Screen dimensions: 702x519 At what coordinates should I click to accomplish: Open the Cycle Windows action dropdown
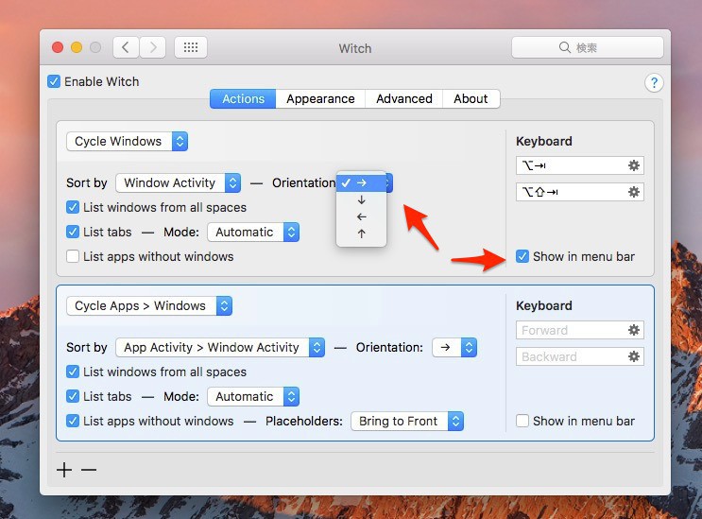coord(128,142)
